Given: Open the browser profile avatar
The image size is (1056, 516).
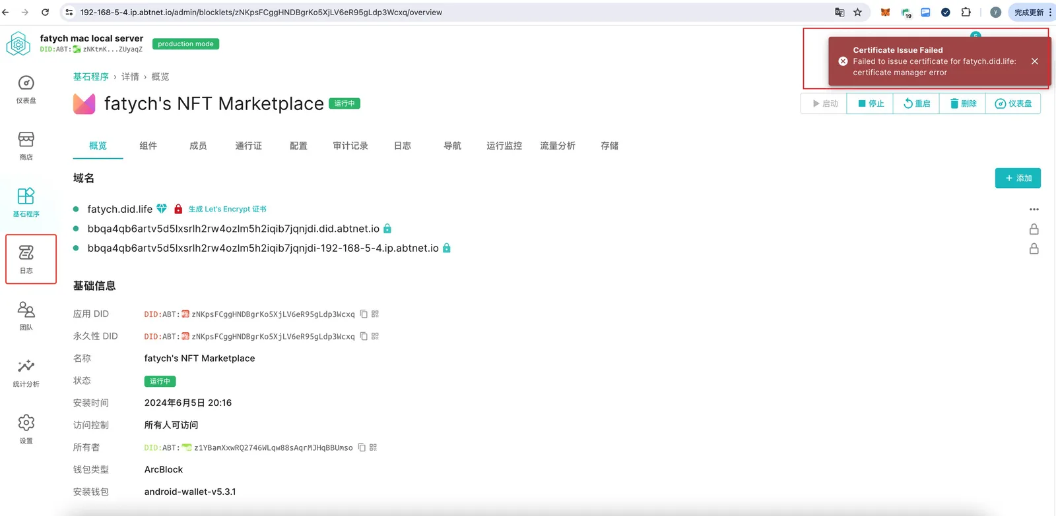Looking at the screenshot, I should (x=996, y=13).
